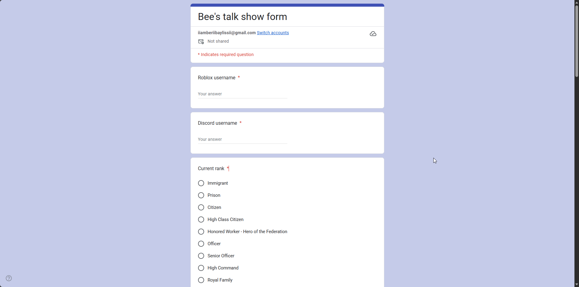Select Honored Worker - Hero of the Federation
Image resolution: width=579 pixels, height=287 pixels.
tap(201, 232)
